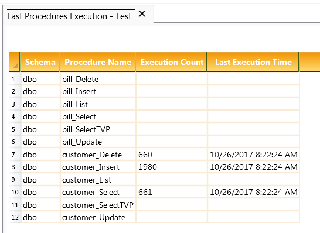Click the customer_List procedure cell

[x=98, y=180]
